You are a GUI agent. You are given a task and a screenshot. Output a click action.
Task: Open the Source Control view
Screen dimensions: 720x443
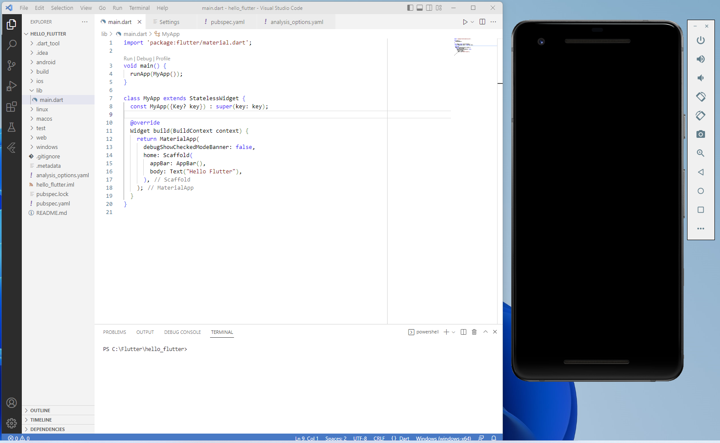[x=12, y=65]
